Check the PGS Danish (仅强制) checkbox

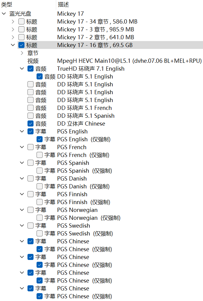[x=39, y=187]
